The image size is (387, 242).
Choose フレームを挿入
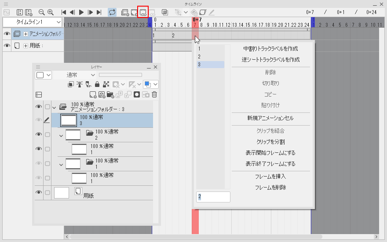[x=270, y=177]
